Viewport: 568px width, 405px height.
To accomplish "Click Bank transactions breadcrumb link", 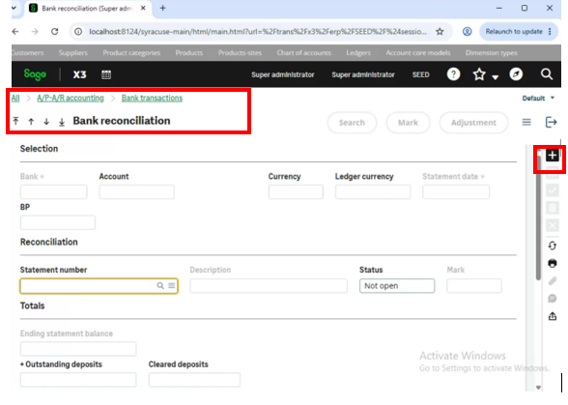I will tap(152, 98).
